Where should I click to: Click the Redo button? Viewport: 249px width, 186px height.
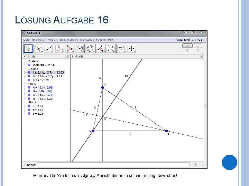(198, 46)
